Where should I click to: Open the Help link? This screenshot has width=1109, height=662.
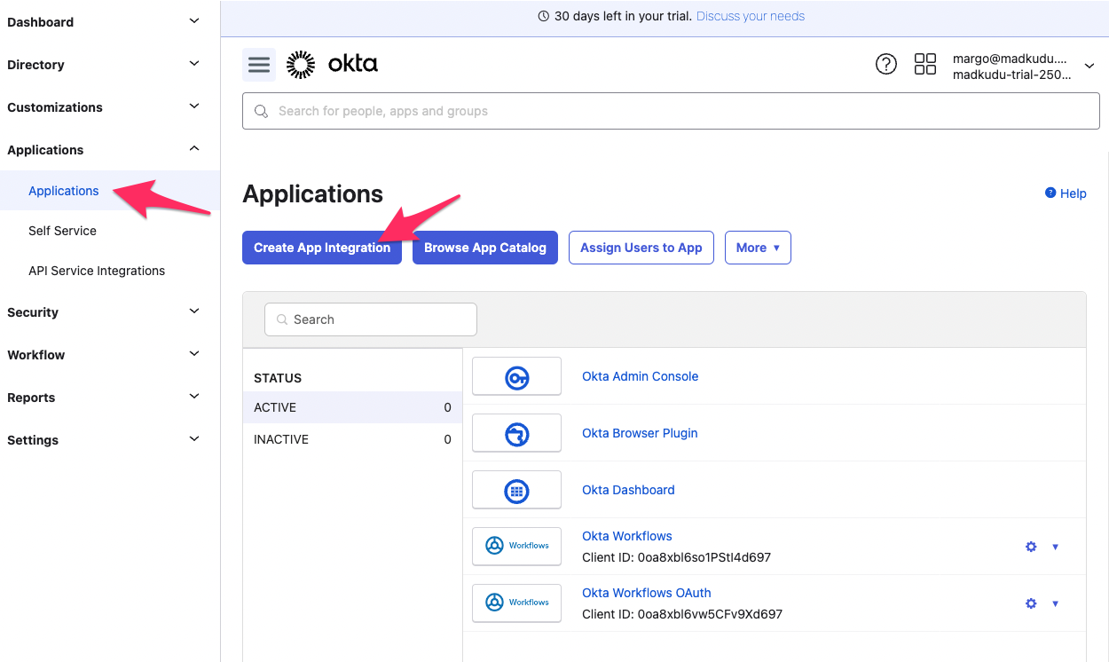[x=1073, y=193]
